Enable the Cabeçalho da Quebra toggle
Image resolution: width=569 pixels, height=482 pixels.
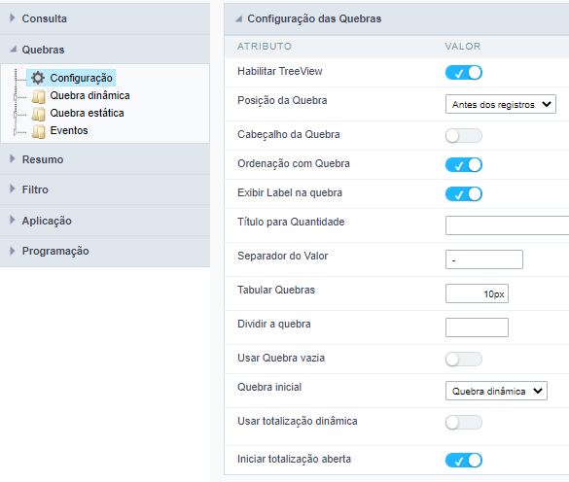(x=463, y=136)
